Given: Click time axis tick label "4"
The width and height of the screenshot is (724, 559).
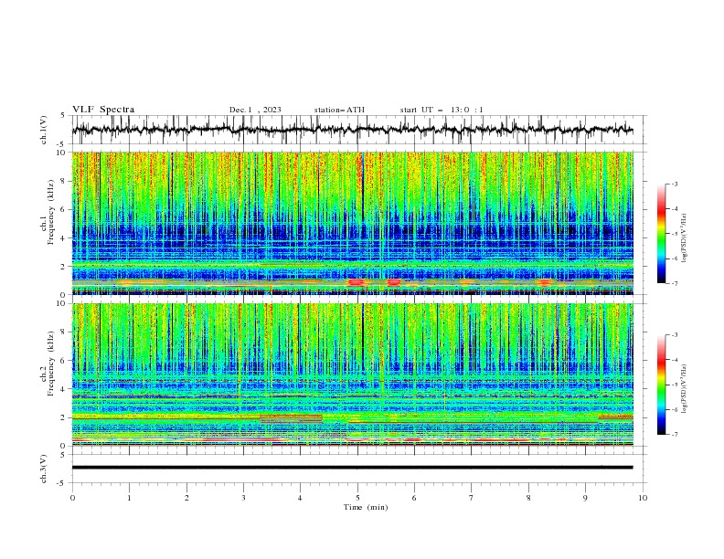Looking at the screenshot, I should click(x=300, y=498).
